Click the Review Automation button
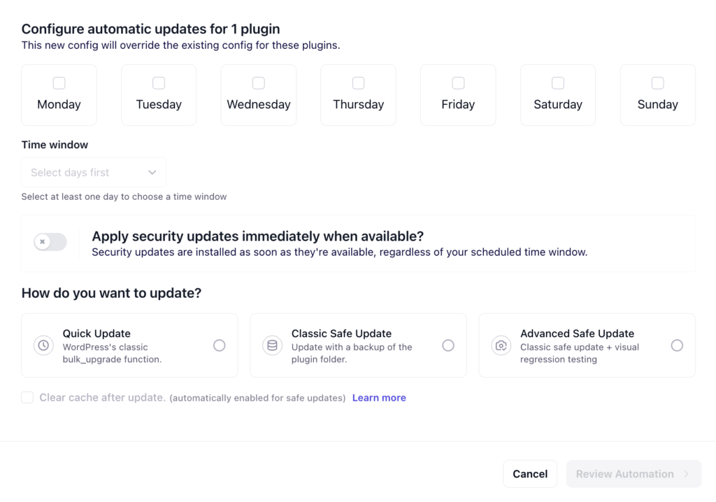The image size is (716, 502). click(633, 473)
